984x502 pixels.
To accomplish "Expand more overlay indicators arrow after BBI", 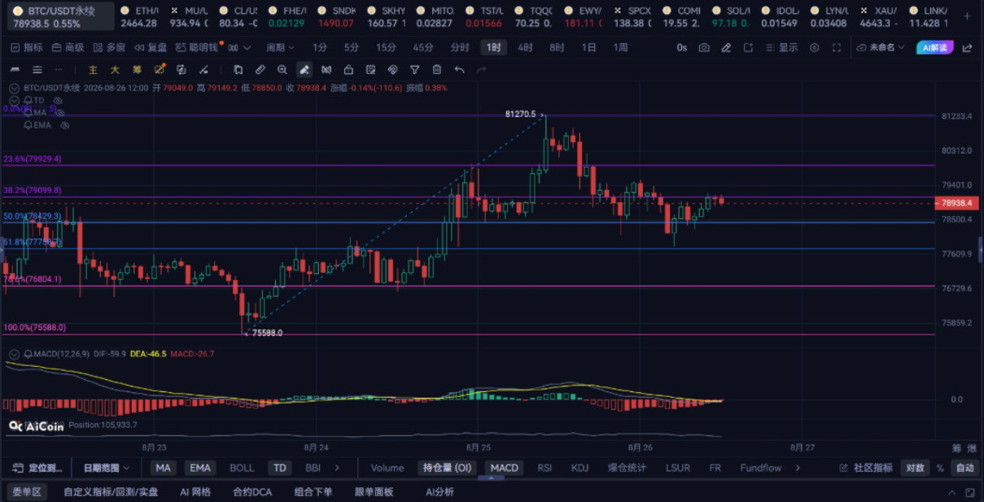I will pos(337,468).
